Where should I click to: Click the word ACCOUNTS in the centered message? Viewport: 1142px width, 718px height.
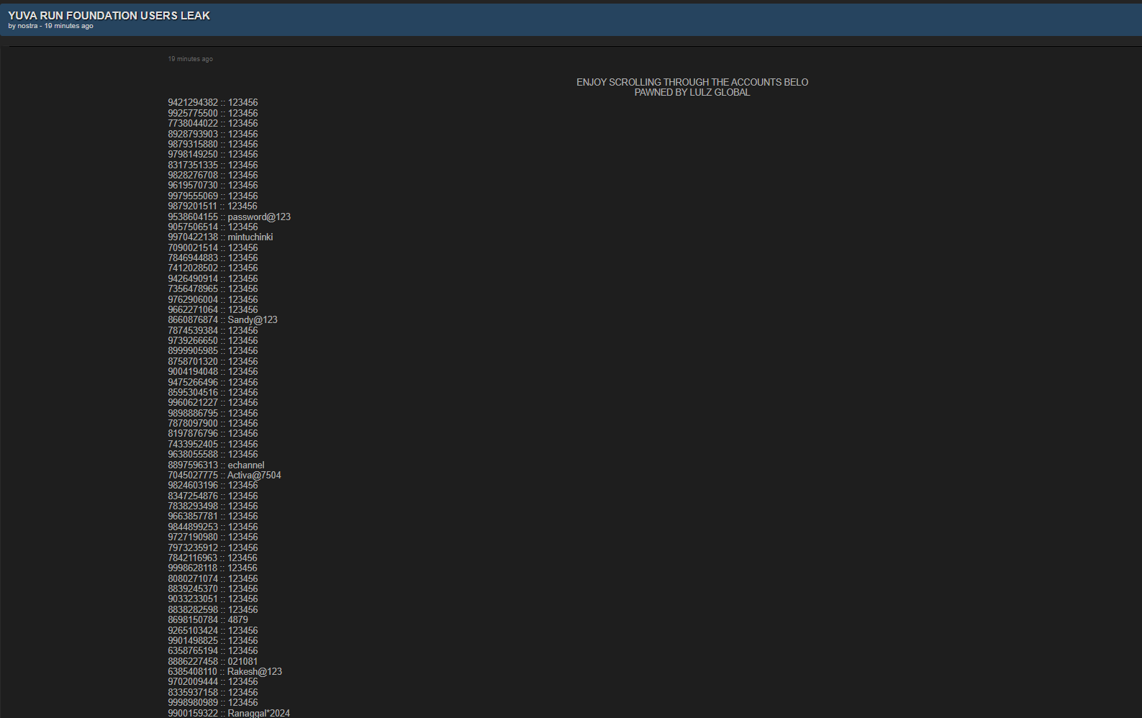756,82
